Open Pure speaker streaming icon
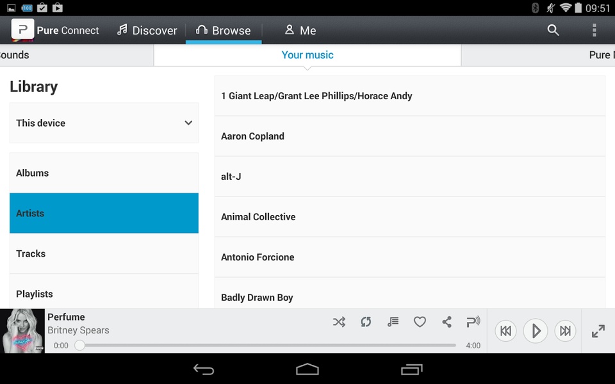615x384 pixels. click(x=473, y=322)
